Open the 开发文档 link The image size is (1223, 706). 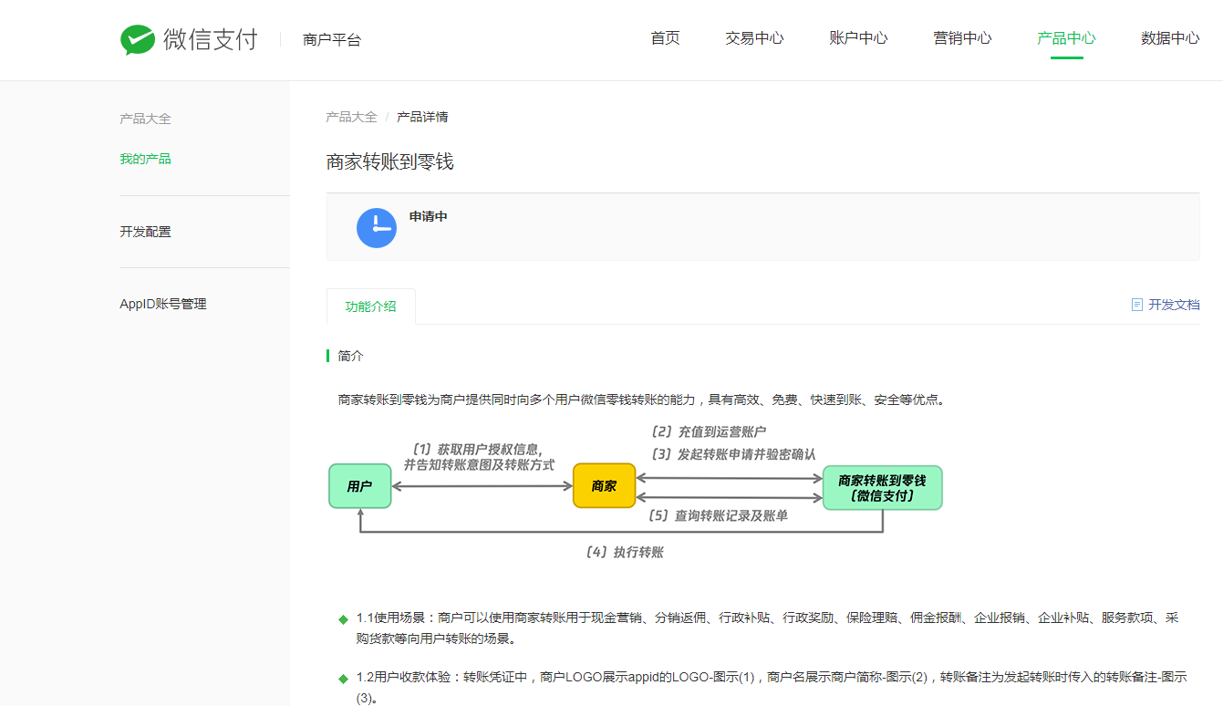click(1174, 305)
